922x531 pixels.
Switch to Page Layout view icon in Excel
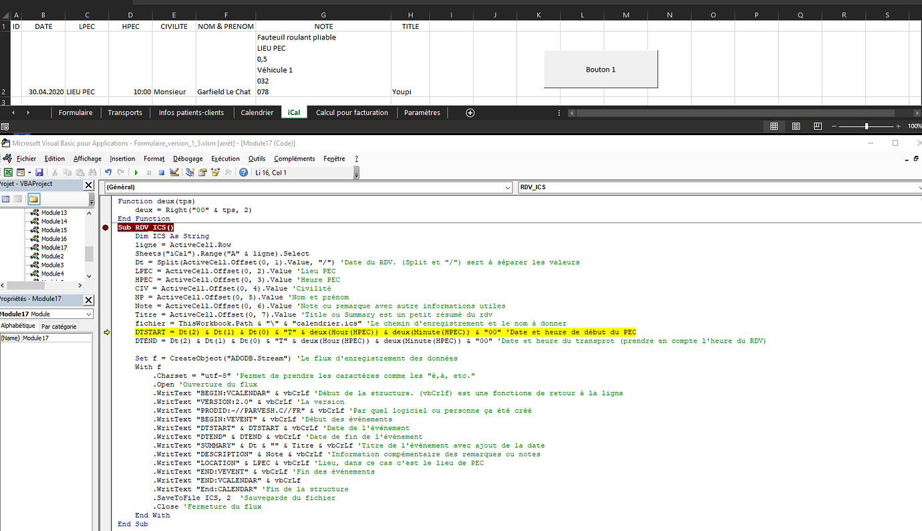[x=796, y=126]
